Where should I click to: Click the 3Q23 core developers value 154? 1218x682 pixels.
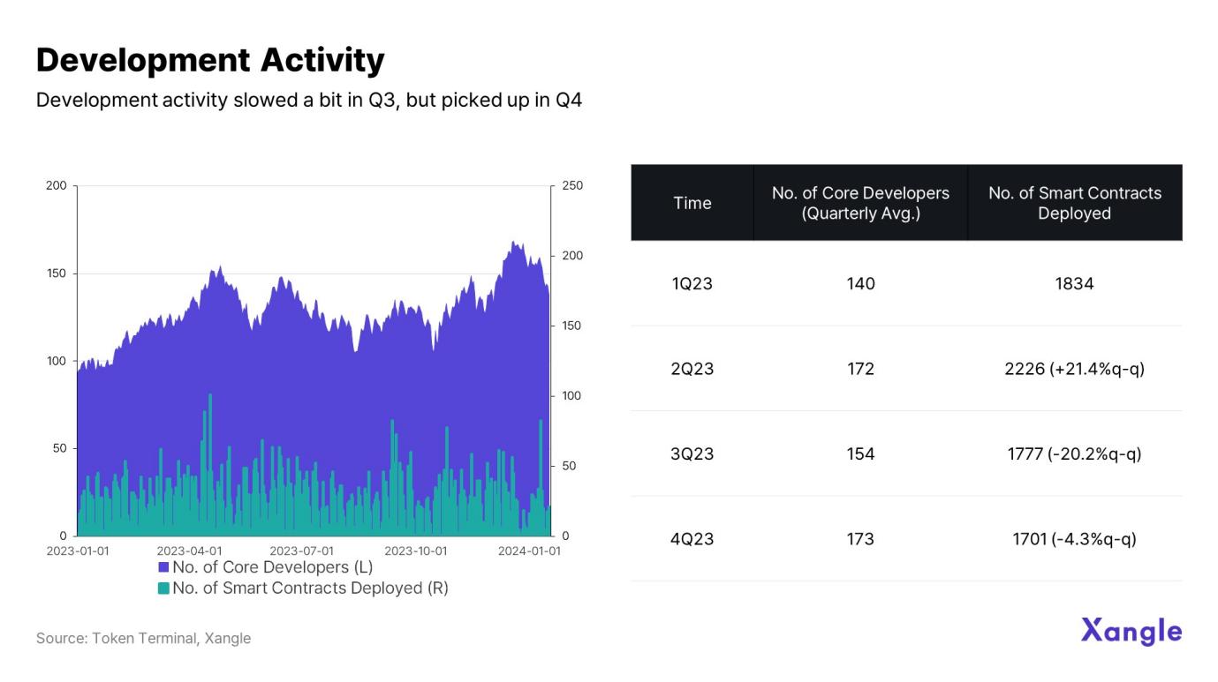pyautogui.click(x=860, y=453)
